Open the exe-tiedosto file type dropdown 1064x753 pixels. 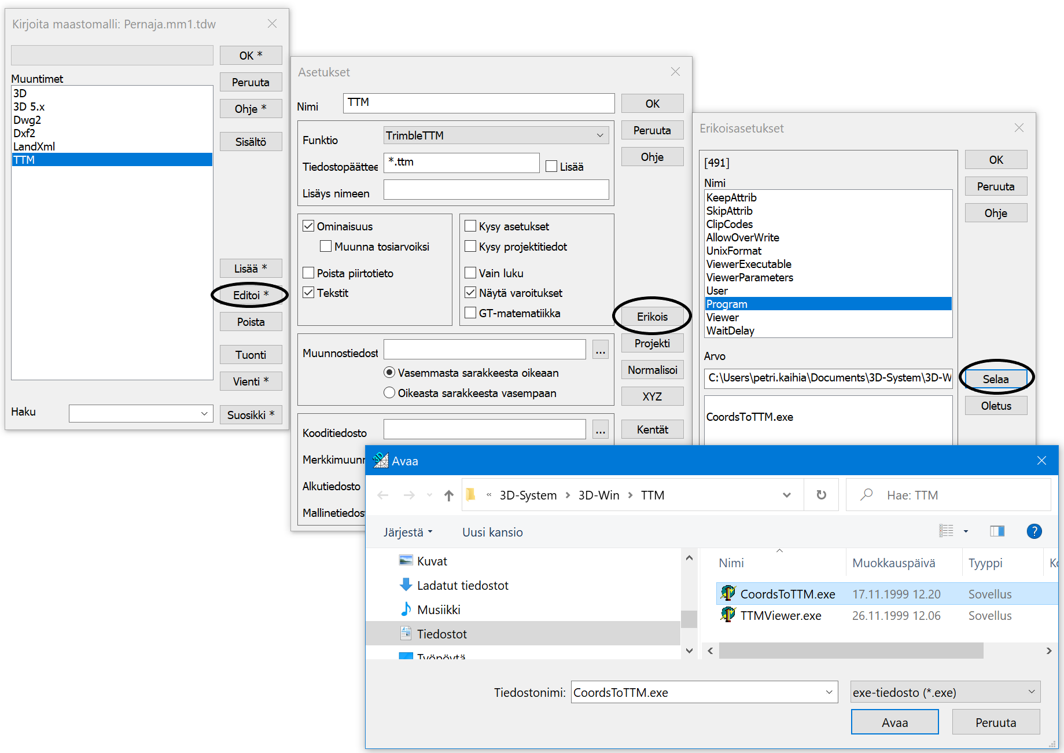point(1031,692)
